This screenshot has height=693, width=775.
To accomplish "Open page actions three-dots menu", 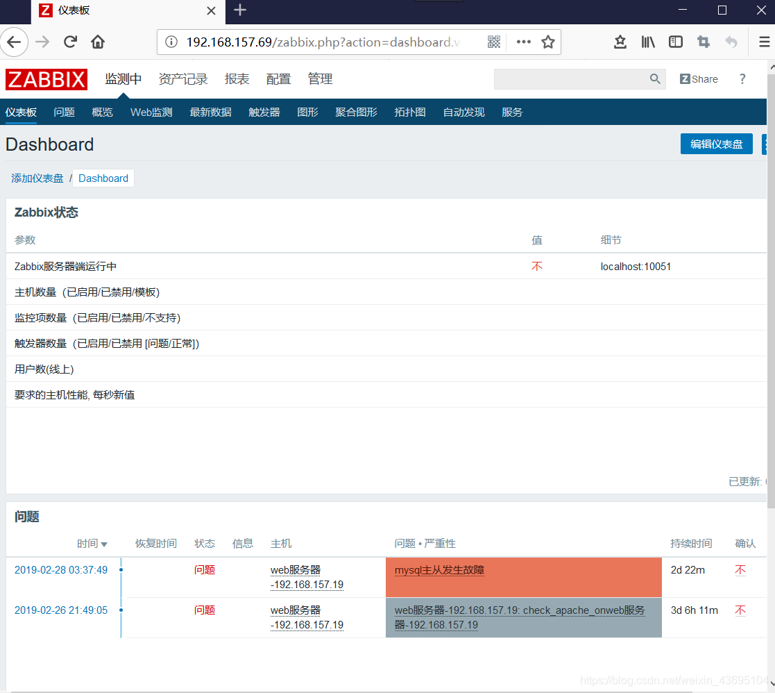I will coord(523,42).
